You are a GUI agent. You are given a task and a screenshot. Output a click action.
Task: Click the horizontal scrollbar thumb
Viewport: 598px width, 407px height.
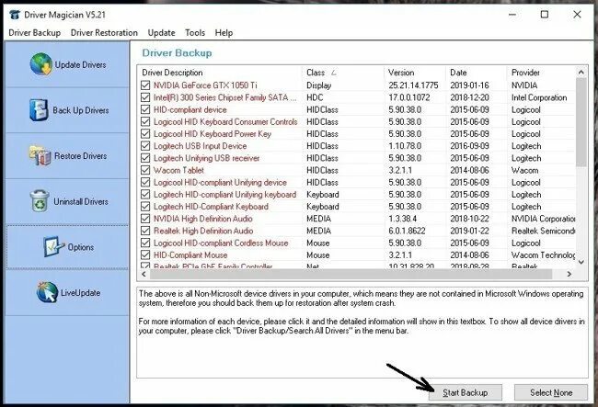351,274
